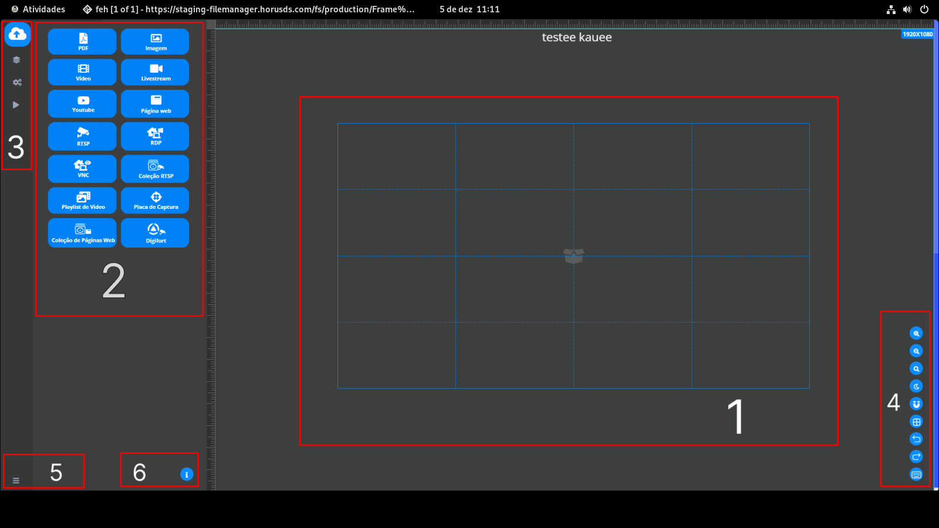The width and height of the screenshot is (939, 528).
Task: Click the redo arrow icon
Action: [x=916, y=456]
